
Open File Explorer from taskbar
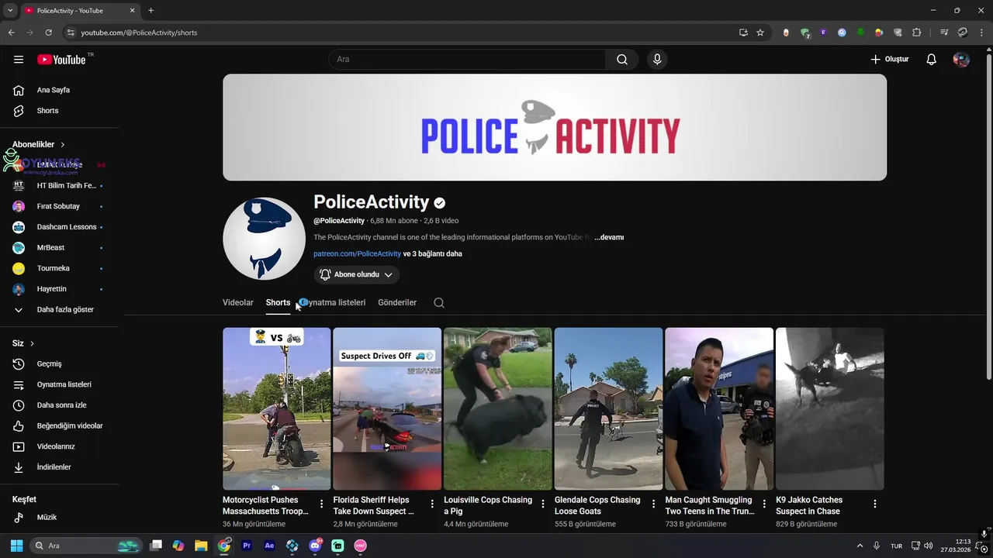click(x=201, y=546)
